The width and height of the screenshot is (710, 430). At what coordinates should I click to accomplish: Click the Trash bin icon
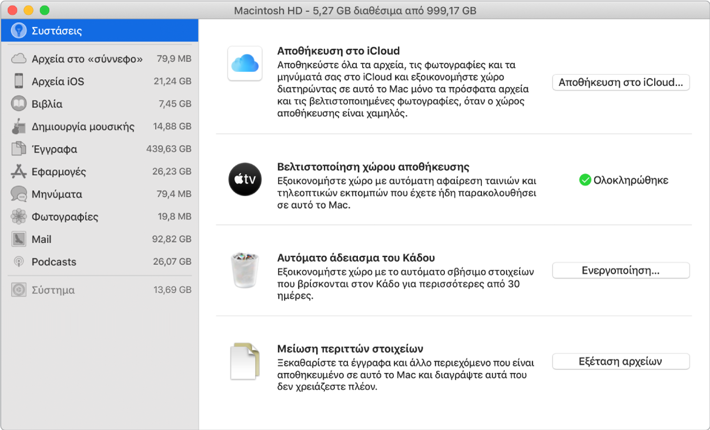pyautogui.click(x=245, y=271)
